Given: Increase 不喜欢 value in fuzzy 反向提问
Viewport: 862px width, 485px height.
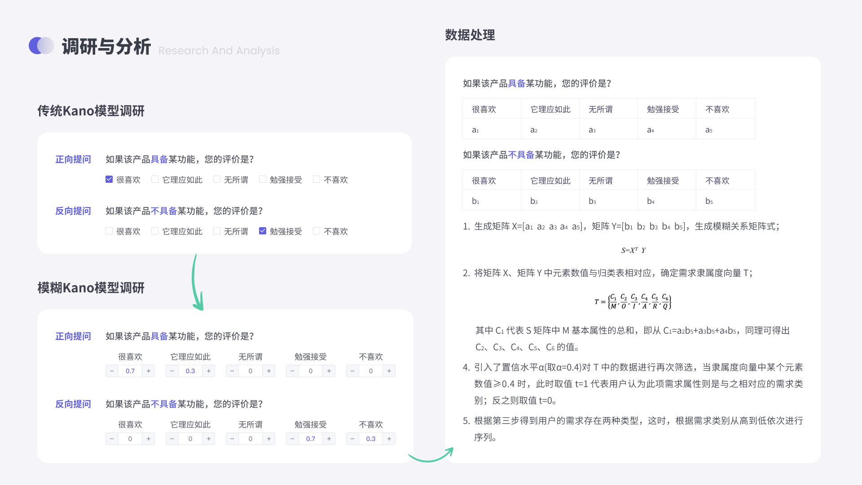Looking at the screenshot, I should tap(389, 439).
